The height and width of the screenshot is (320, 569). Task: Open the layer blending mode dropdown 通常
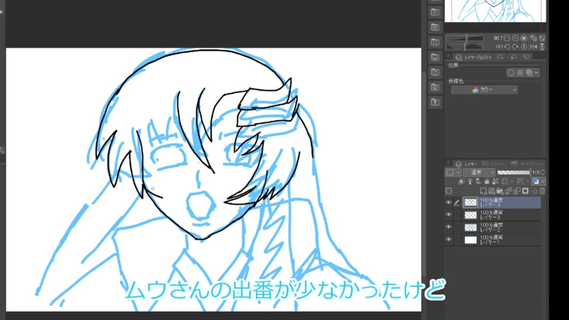pyautogui.click(x=479, y=172)
